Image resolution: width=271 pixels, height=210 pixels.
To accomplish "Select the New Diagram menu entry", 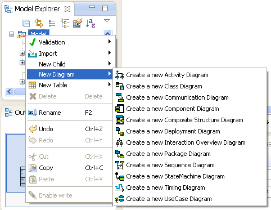I will (70, 74).
